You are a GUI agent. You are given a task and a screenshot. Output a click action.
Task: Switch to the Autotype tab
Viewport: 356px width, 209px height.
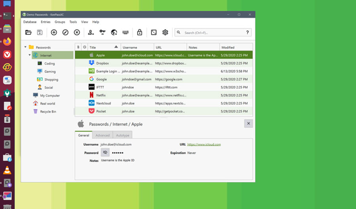click(x=123, y=135)
